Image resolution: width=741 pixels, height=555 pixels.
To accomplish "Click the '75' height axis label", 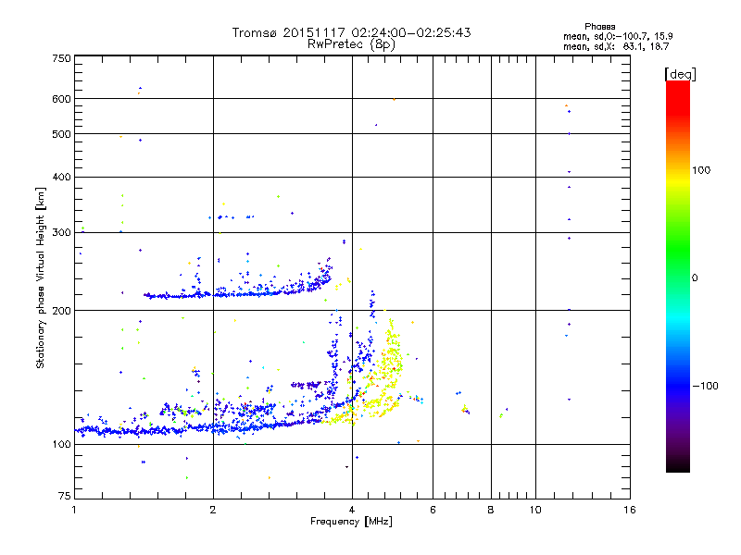I will [x=65, y=496].
